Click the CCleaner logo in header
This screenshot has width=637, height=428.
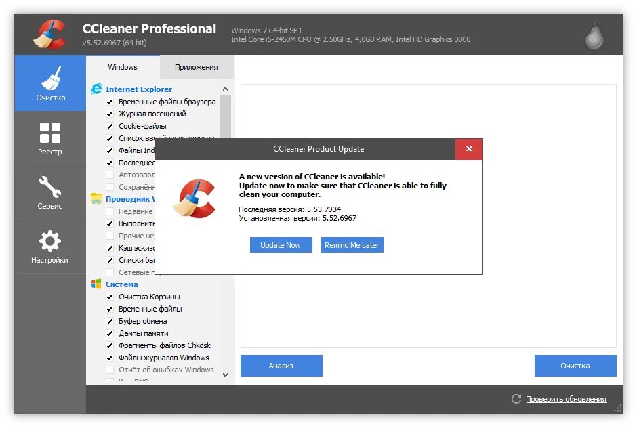(49, 34)
